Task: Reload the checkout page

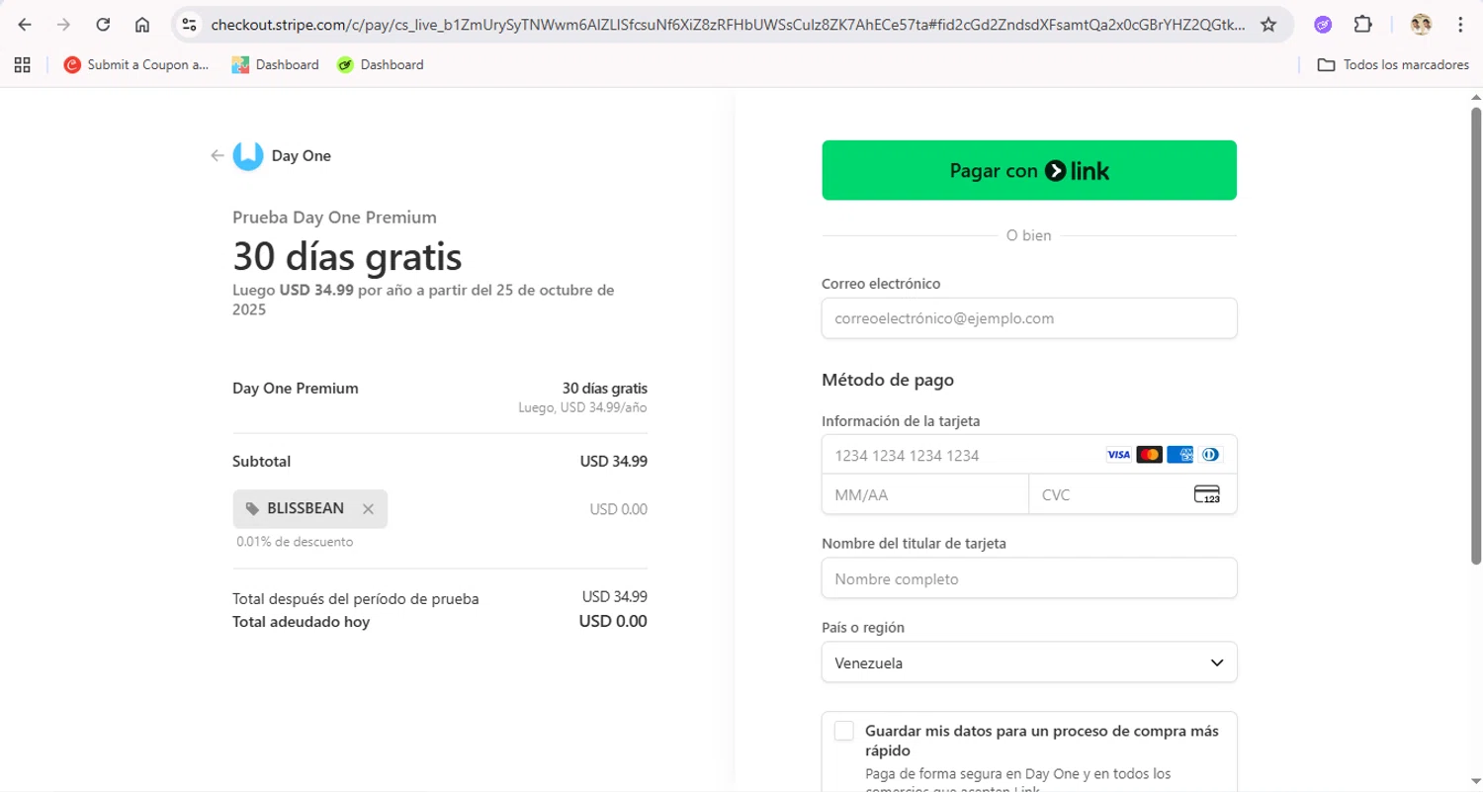Action: (x=103, y=25)
